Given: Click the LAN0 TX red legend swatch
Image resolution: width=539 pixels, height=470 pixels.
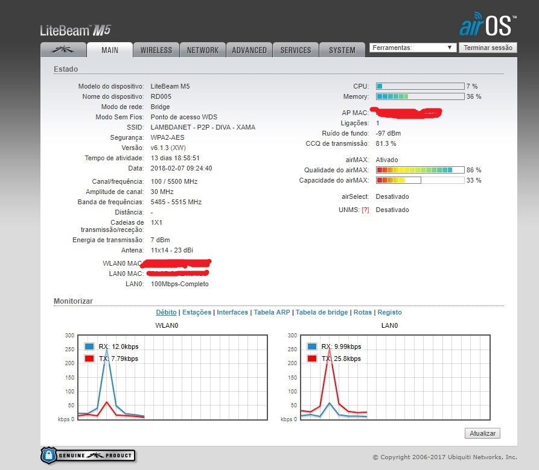Looking at the screenshot, I should pos(312,359).
